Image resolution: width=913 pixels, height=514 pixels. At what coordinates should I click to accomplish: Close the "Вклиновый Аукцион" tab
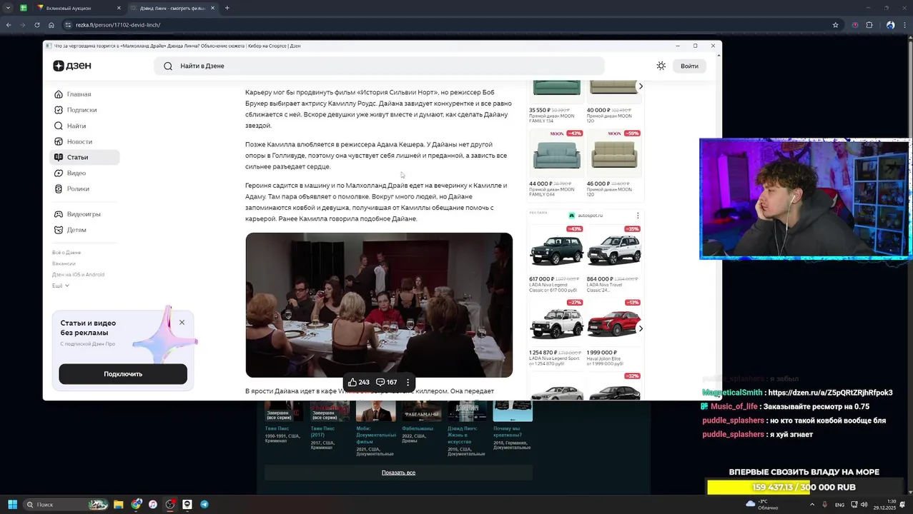coord(119,8)
